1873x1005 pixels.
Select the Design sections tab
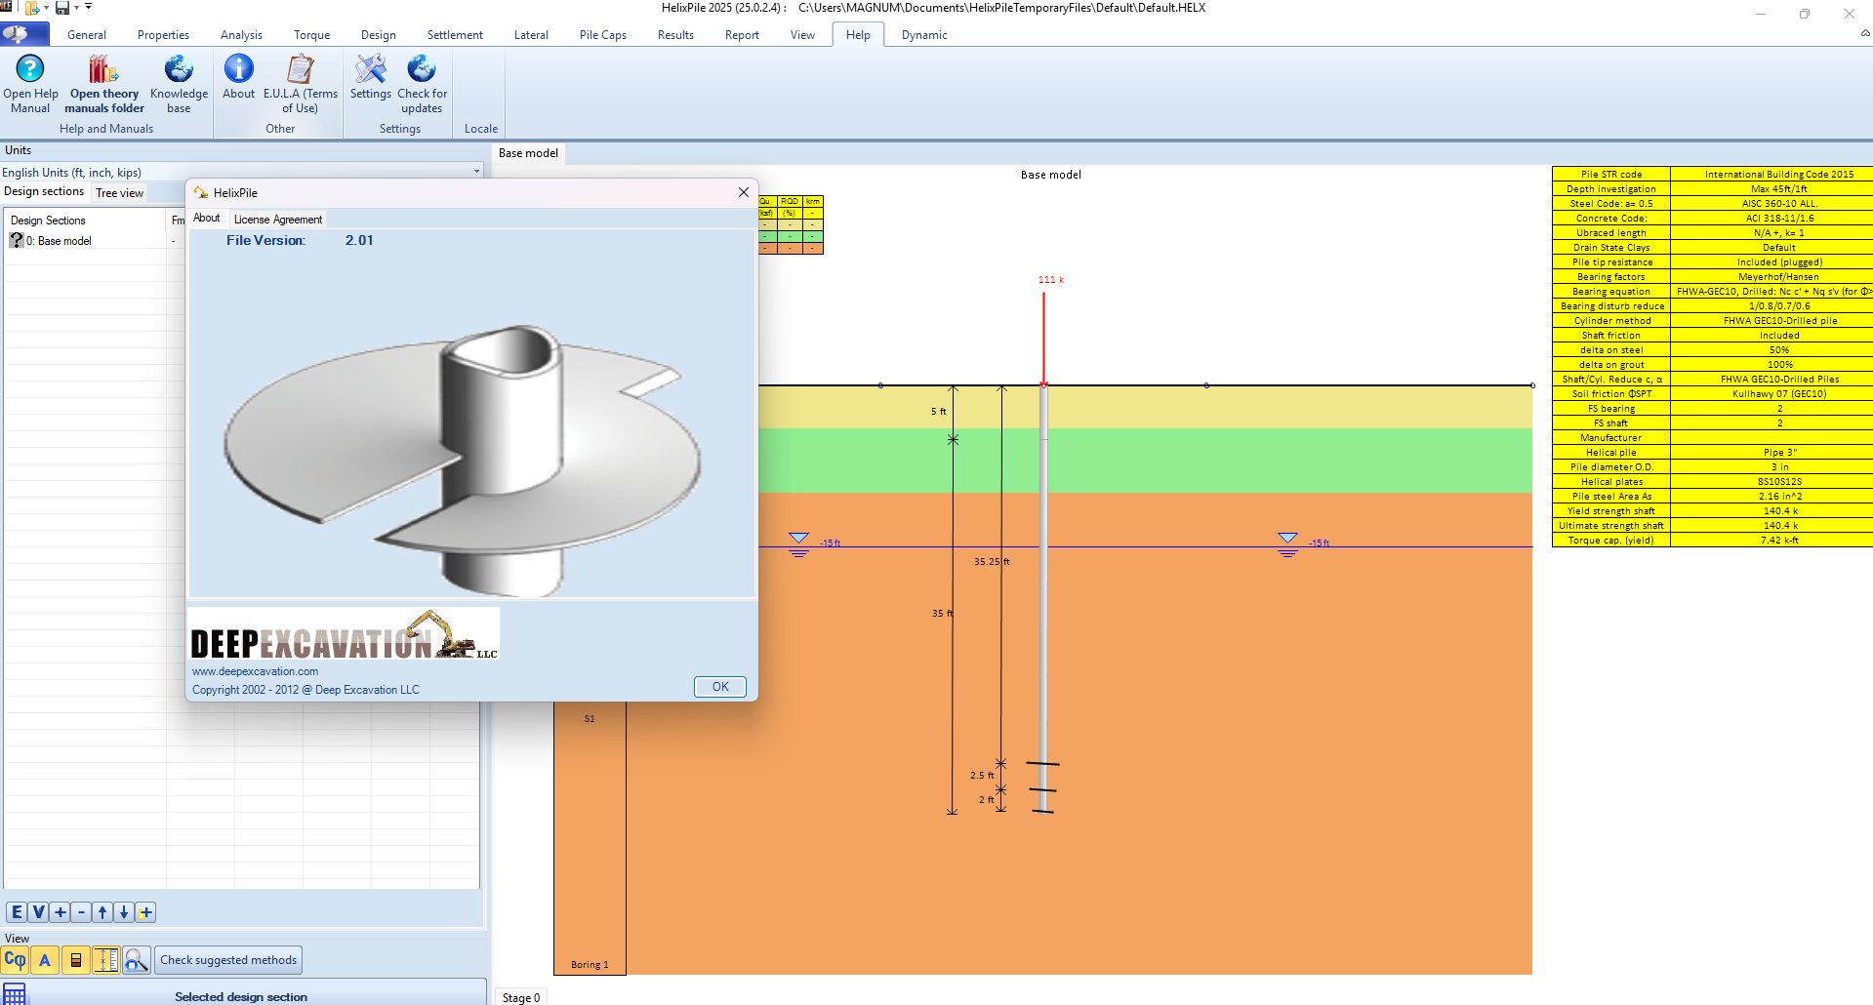(44, 192)
